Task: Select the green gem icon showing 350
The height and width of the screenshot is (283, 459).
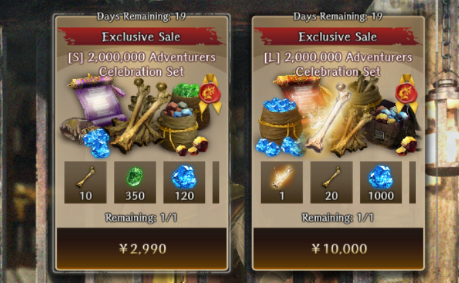Action: pos(135,182)
